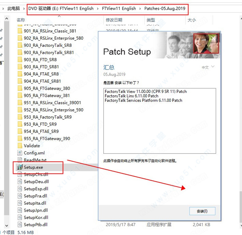Select SetupChs.dll file icon
Screen dimensions: 242x235
coord(20,174)
